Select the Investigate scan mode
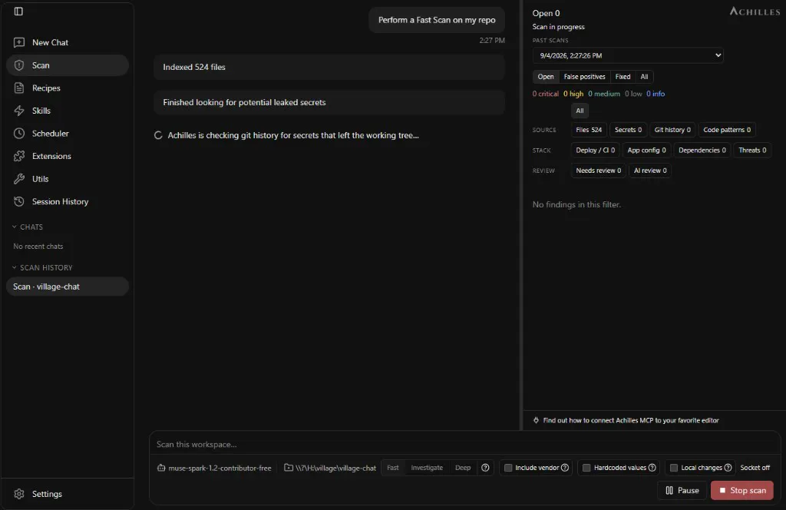786x510 pixels. tap(427, 468)
